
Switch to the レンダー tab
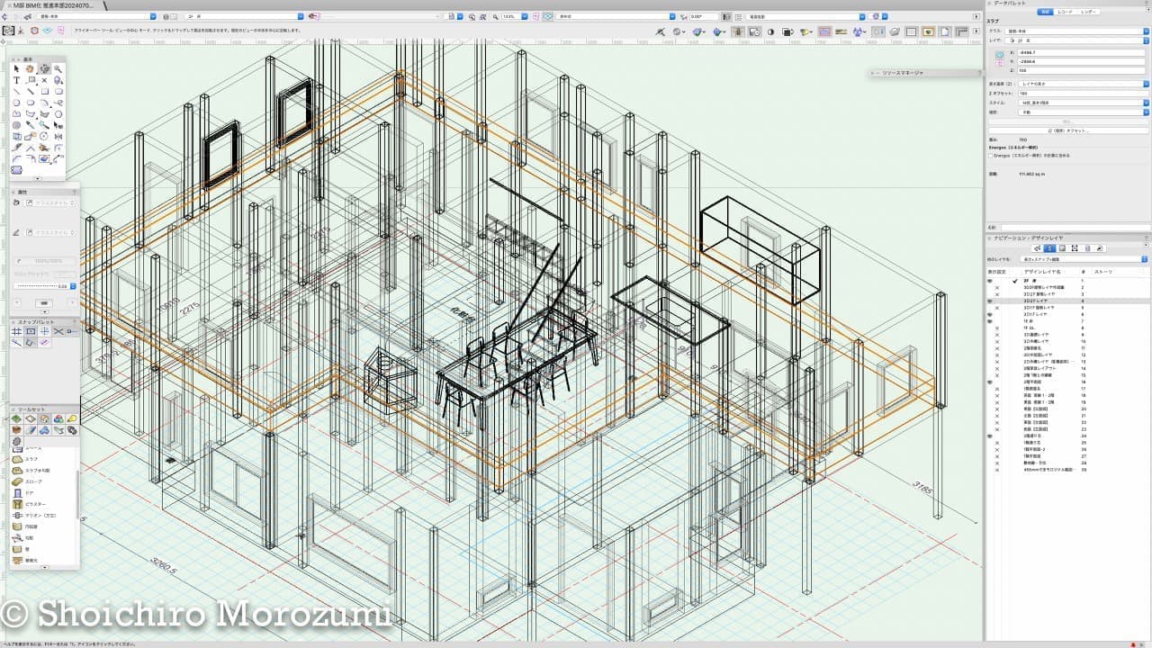[1089, 12]
